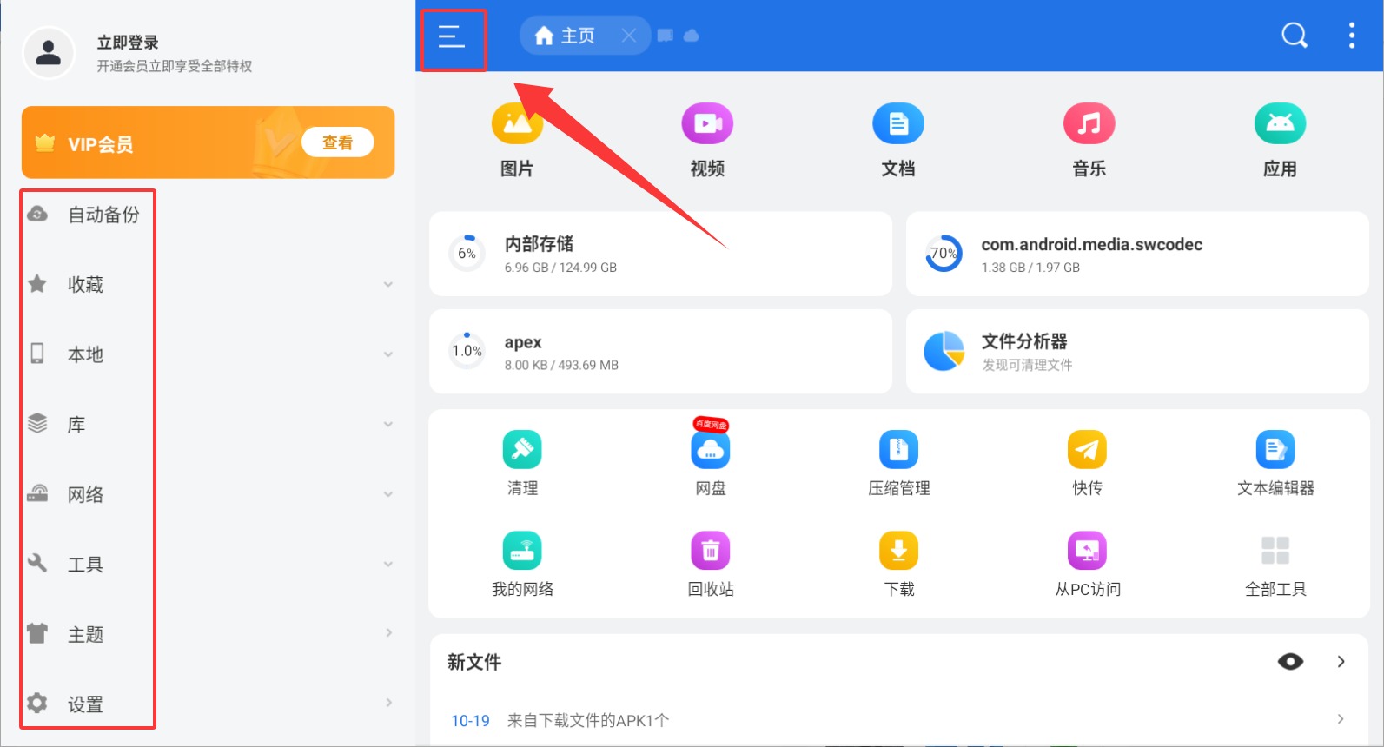Open the hamburger menu icon

point(452,36)
